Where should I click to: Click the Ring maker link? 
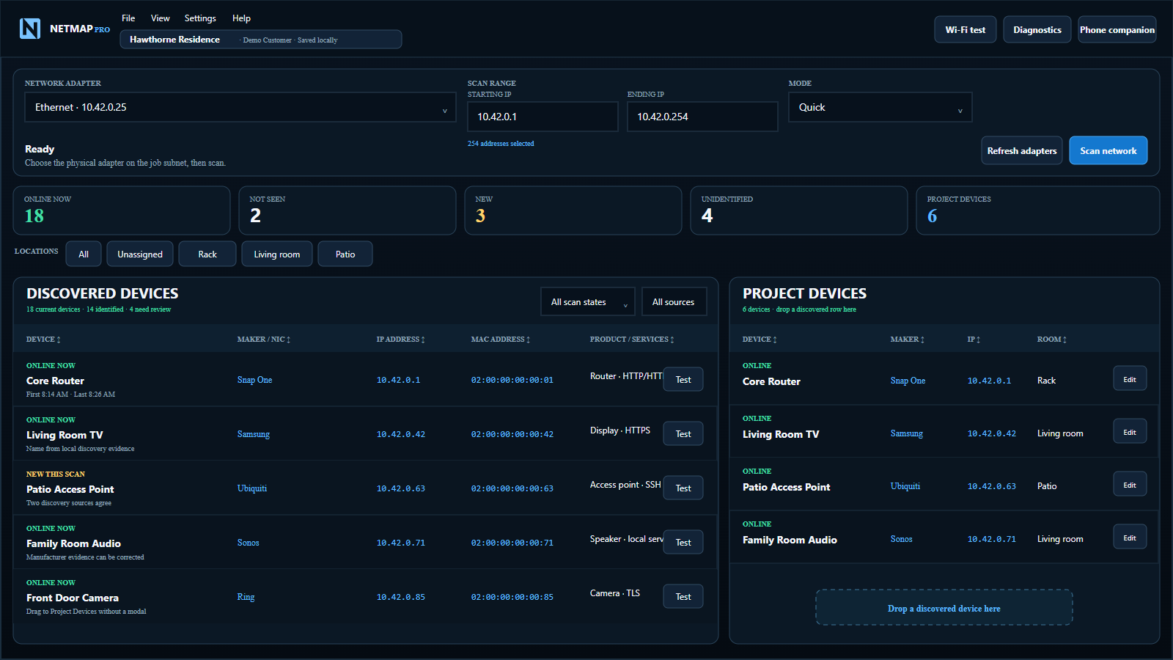(246, 597)
